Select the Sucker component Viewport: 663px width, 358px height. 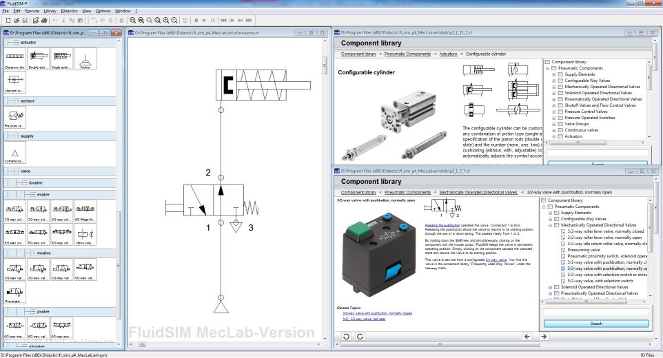point(85,59)
